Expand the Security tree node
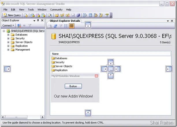 (x=8, y=38)
